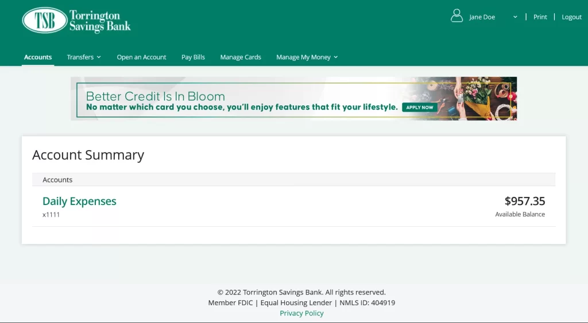Click the Accounts section header
This screenshot has width=588, height=323.
[x=293, y=180]
